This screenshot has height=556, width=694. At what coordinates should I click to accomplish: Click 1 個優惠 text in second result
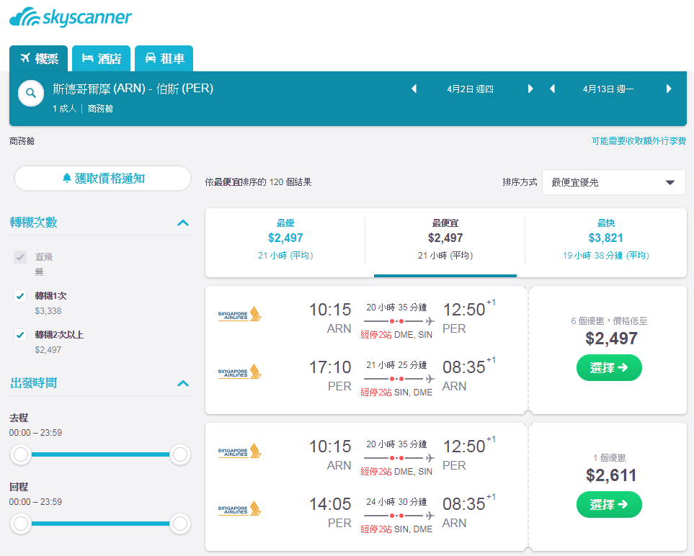[610, 457]
